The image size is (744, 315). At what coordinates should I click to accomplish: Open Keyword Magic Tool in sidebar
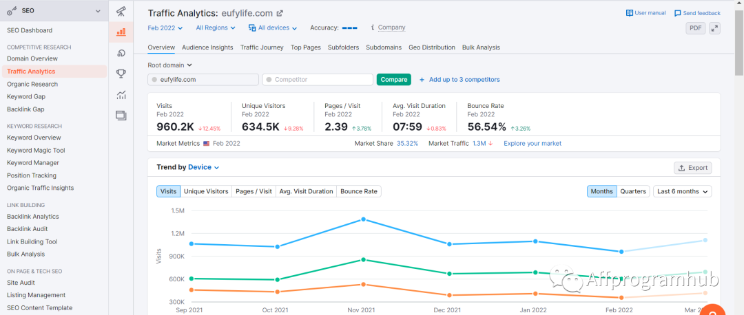36,150
